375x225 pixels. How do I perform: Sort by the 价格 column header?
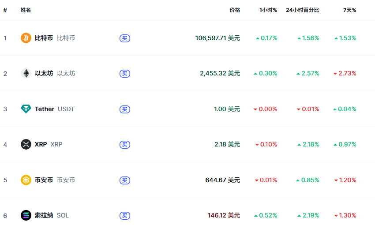click(235, 10)
